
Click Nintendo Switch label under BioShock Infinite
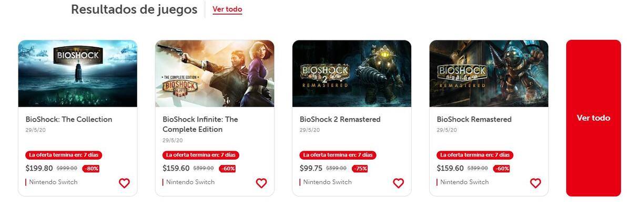click(189, 182)
